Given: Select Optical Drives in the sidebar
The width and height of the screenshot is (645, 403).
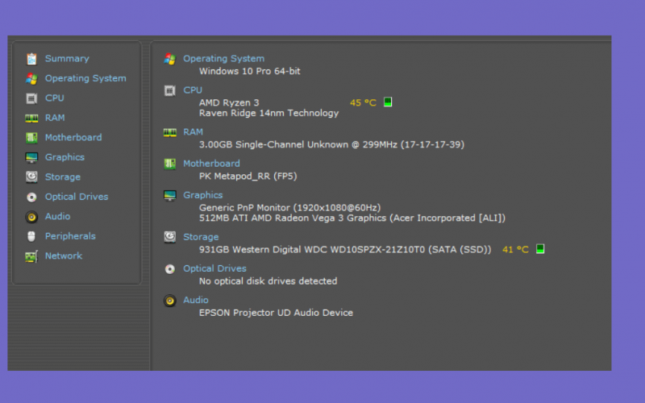Looking at the screenshot, I should 77,197.
